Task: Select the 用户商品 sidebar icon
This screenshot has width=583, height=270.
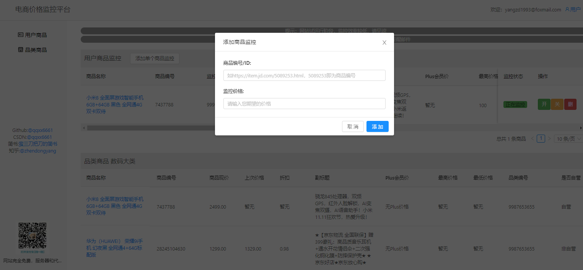Action: 21,35
